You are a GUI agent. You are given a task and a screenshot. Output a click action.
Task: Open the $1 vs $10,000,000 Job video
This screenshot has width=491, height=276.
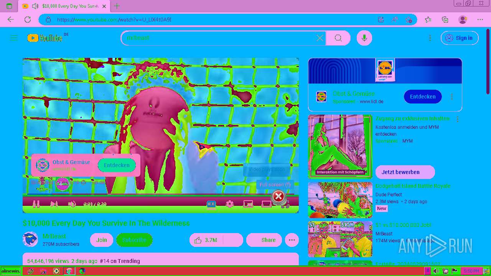[403, 225]
